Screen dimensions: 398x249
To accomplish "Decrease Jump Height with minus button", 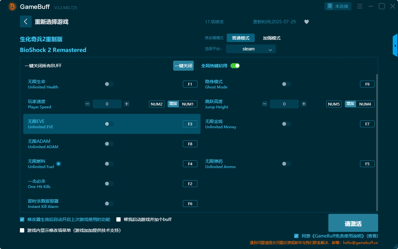I will (x=265, y=104).
